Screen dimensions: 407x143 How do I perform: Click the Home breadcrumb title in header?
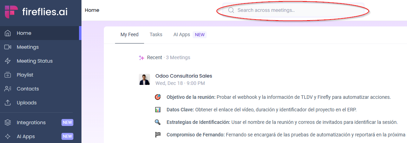92,10
